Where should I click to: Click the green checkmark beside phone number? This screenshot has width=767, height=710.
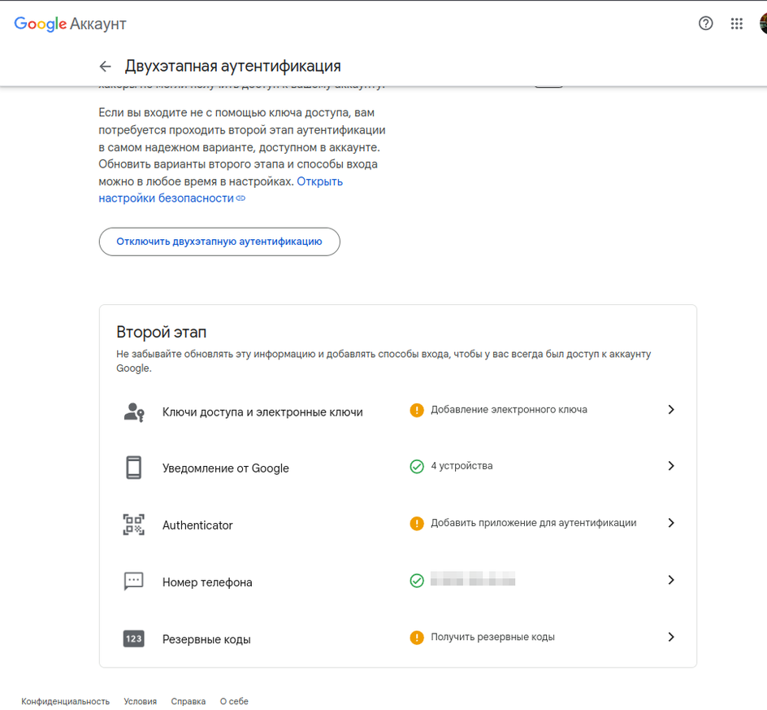click(417, 581)
